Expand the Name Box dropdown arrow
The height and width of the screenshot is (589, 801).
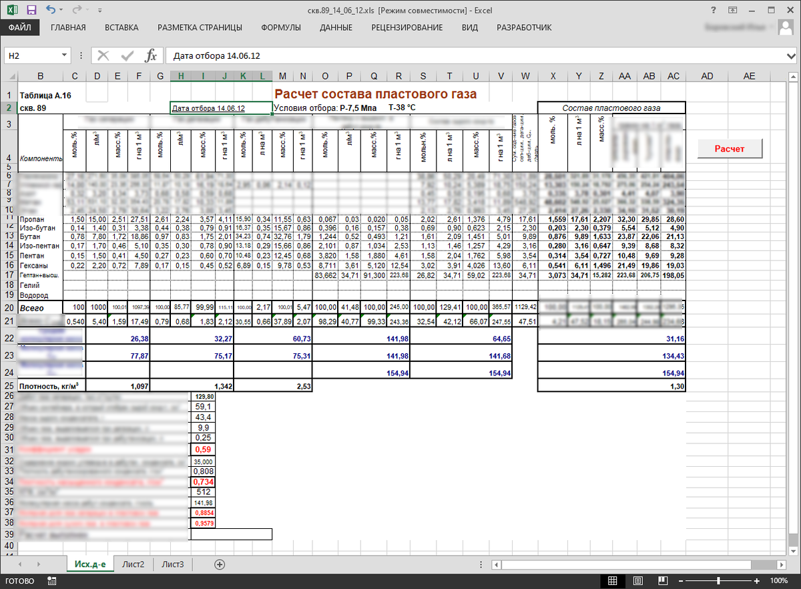[65, 55]
